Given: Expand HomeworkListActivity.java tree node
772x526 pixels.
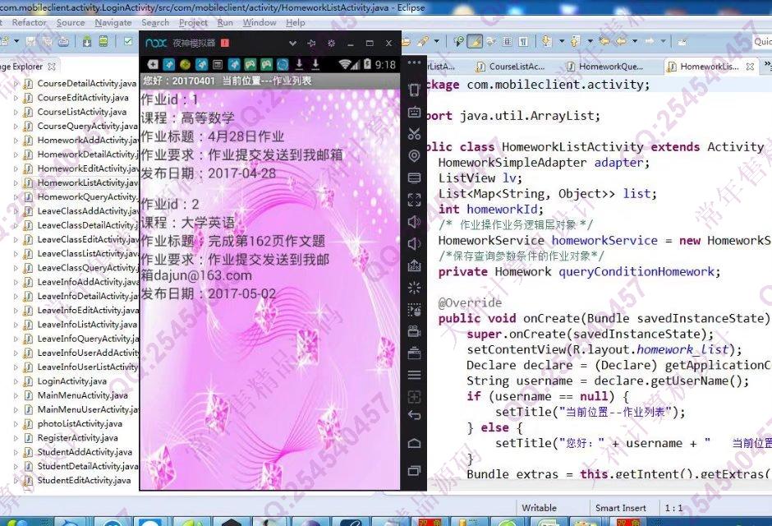Looking at the screenshot, I should (x=16, y=183).
